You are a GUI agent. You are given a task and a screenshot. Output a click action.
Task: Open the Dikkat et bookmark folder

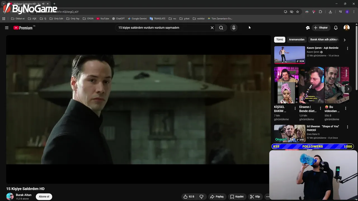click(x=18, y=19)
